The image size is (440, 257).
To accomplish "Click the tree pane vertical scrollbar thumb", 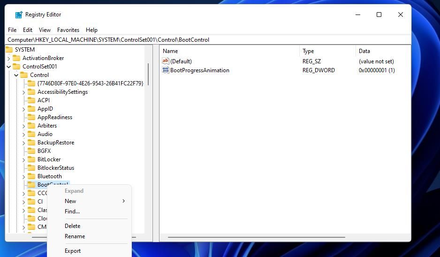I will click(148, 75).
